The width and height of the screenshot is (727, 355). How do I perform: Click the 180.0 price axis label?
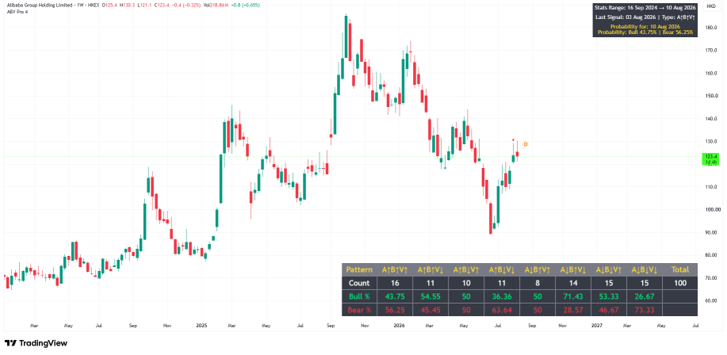click(x=712, y=28)
